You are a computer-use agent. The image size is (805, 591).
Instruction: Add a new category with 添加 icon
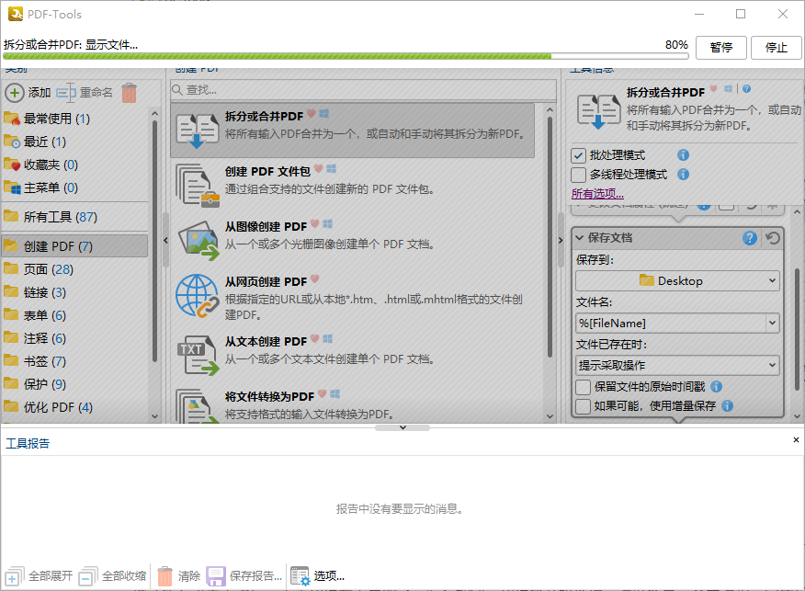click(x=15, y=93)
